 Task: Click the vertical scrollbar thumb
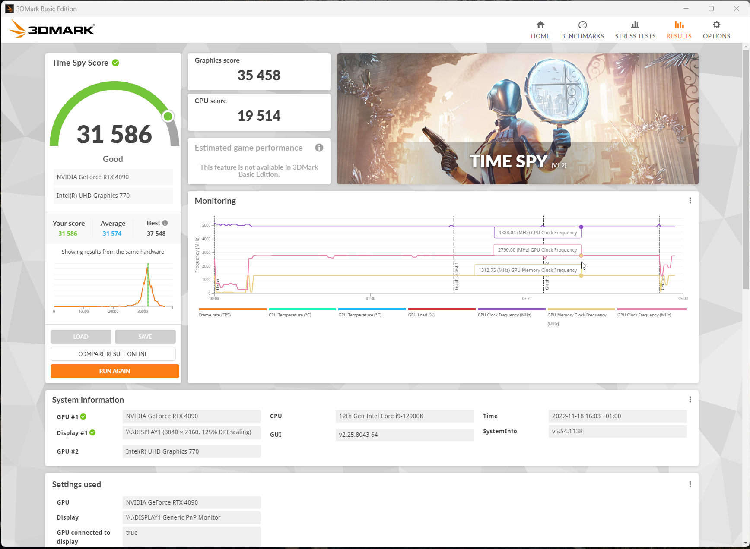pyautogui.click(x=746, y=170)
